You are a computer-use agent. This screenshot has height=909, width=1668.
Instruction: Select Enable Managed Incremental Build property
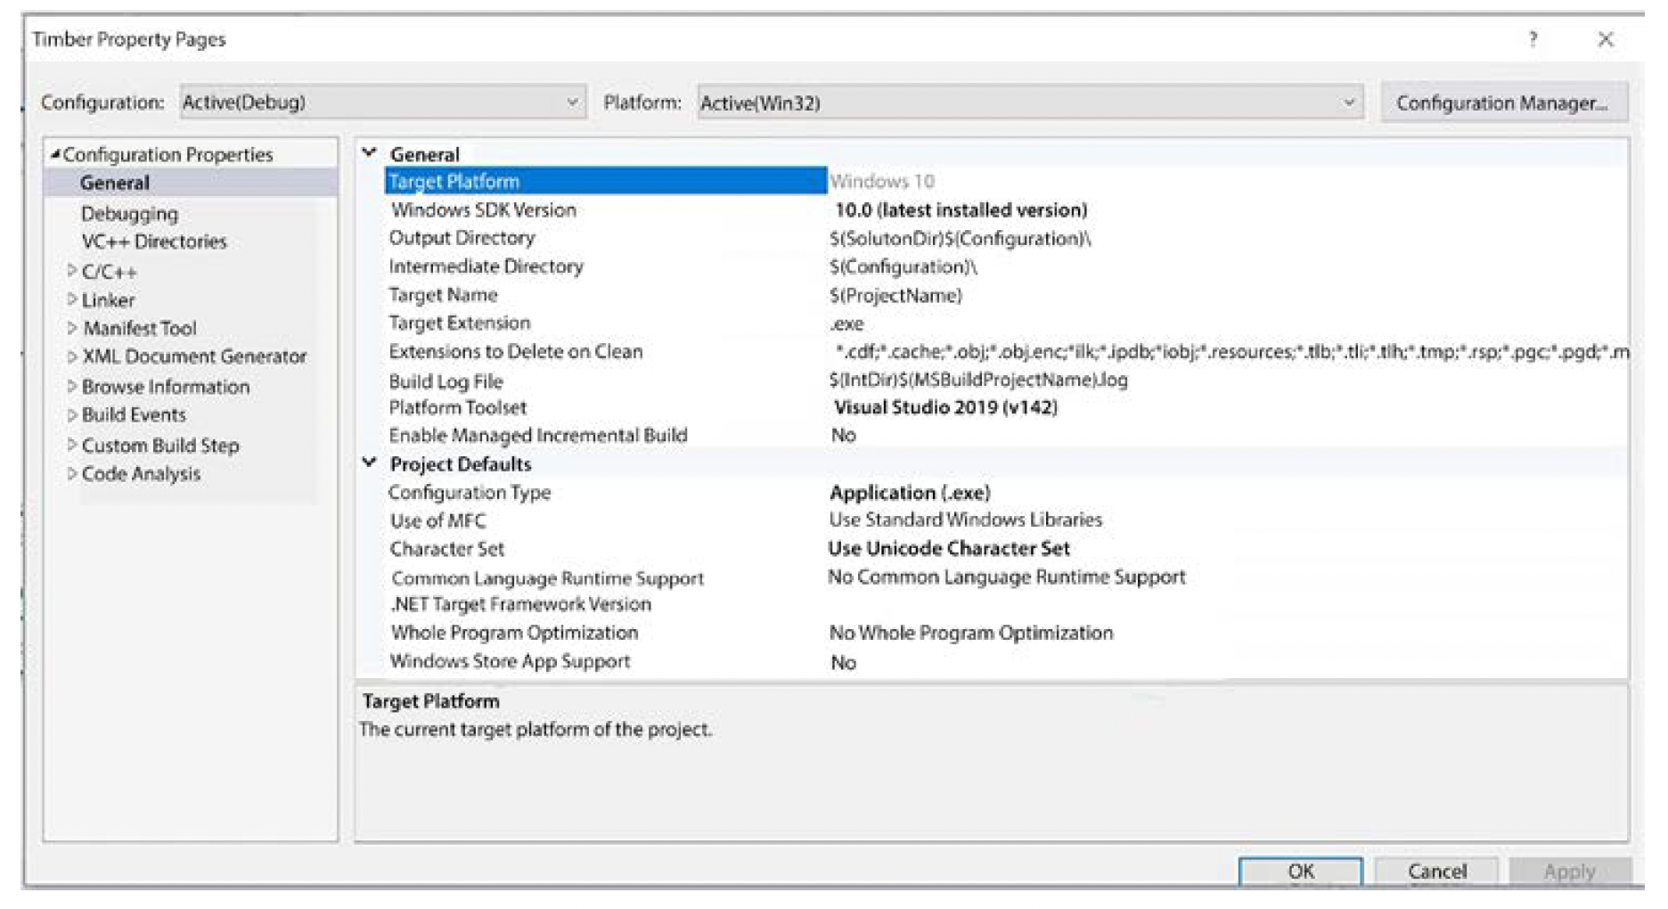(537, 436)
